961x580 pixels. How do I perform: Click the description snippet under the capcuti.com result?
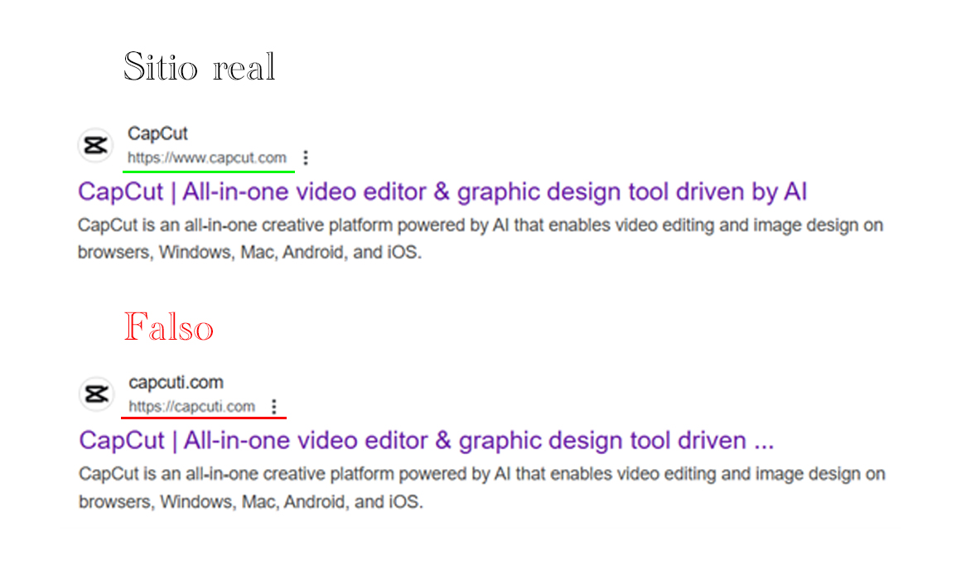pyautogui.click(x=481, y=488)
